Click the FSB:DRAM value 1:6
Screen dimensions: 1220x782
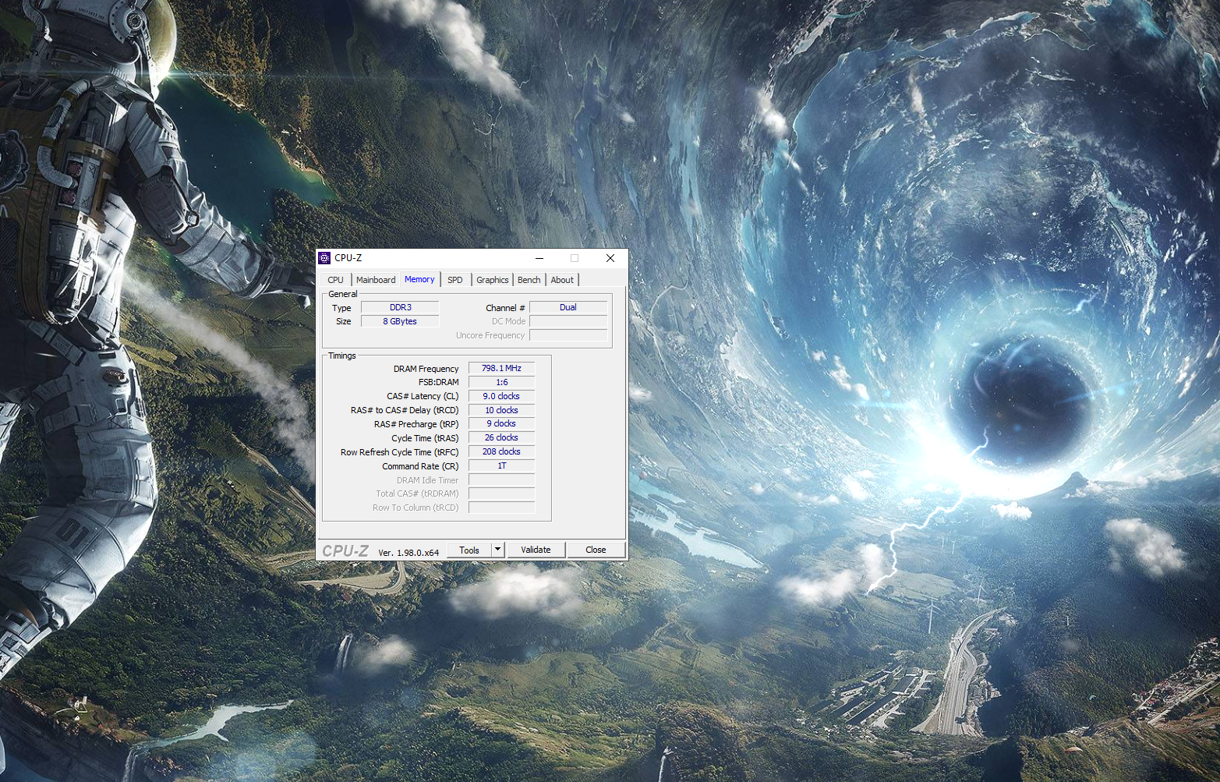click(501, 382)
